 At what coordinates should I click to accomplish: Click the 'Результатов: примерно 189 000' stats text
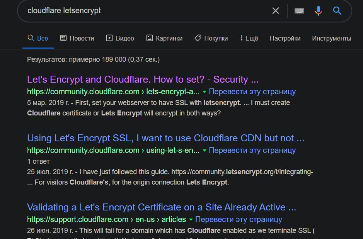(x=93, y=59)
